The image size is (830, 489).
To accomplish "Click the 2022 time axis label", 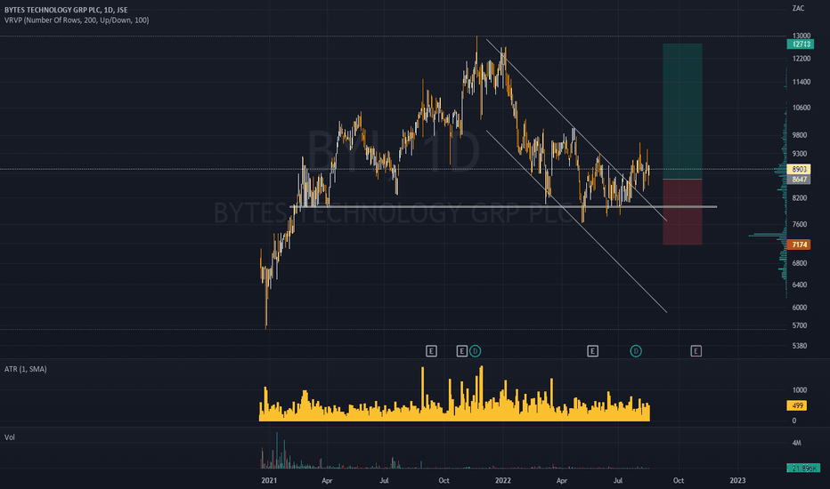I will 503,480.
